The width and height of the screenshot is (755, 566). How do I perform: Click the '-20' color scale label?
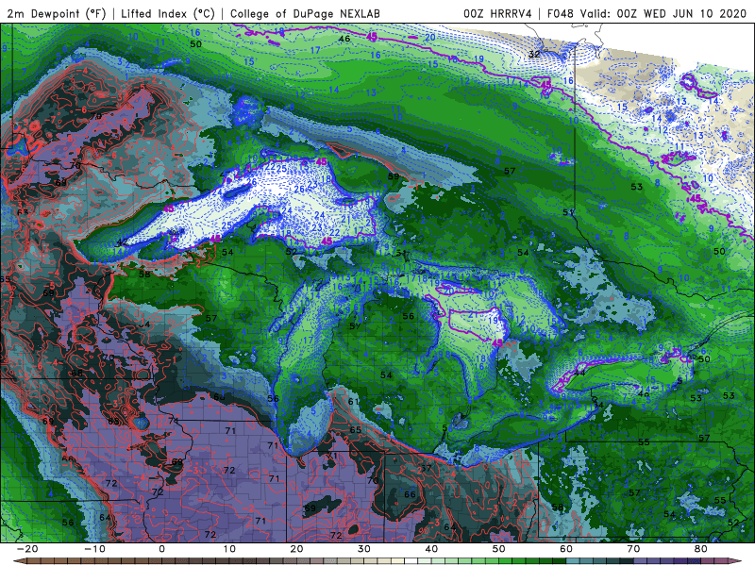point(27,549)
